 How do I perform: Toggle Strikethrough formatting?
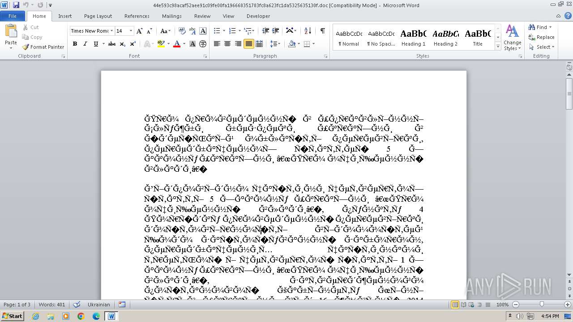[112, 44]
